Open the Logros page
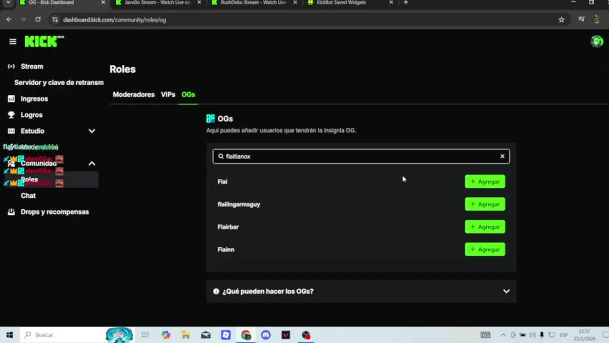The height and width of the screenshot is (343, 609). click(x=31, y=115)
